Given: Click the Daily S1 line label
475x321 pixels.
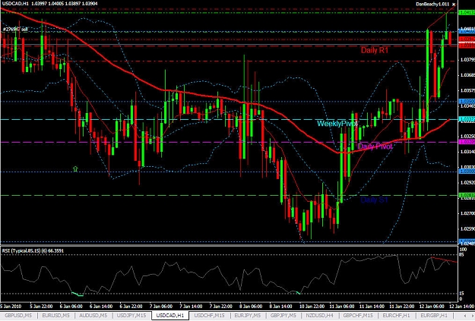Looking at the screenshot, I should tap(375, 200).
